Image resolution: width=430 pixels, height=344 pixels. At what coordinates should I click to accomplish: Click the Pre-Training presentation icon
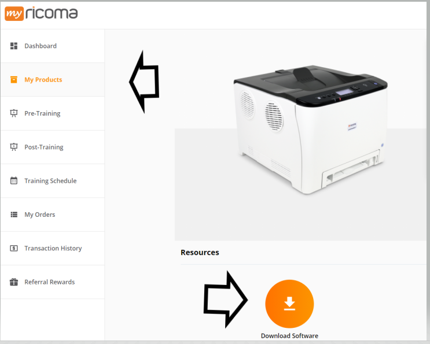(x=14, y=113)
